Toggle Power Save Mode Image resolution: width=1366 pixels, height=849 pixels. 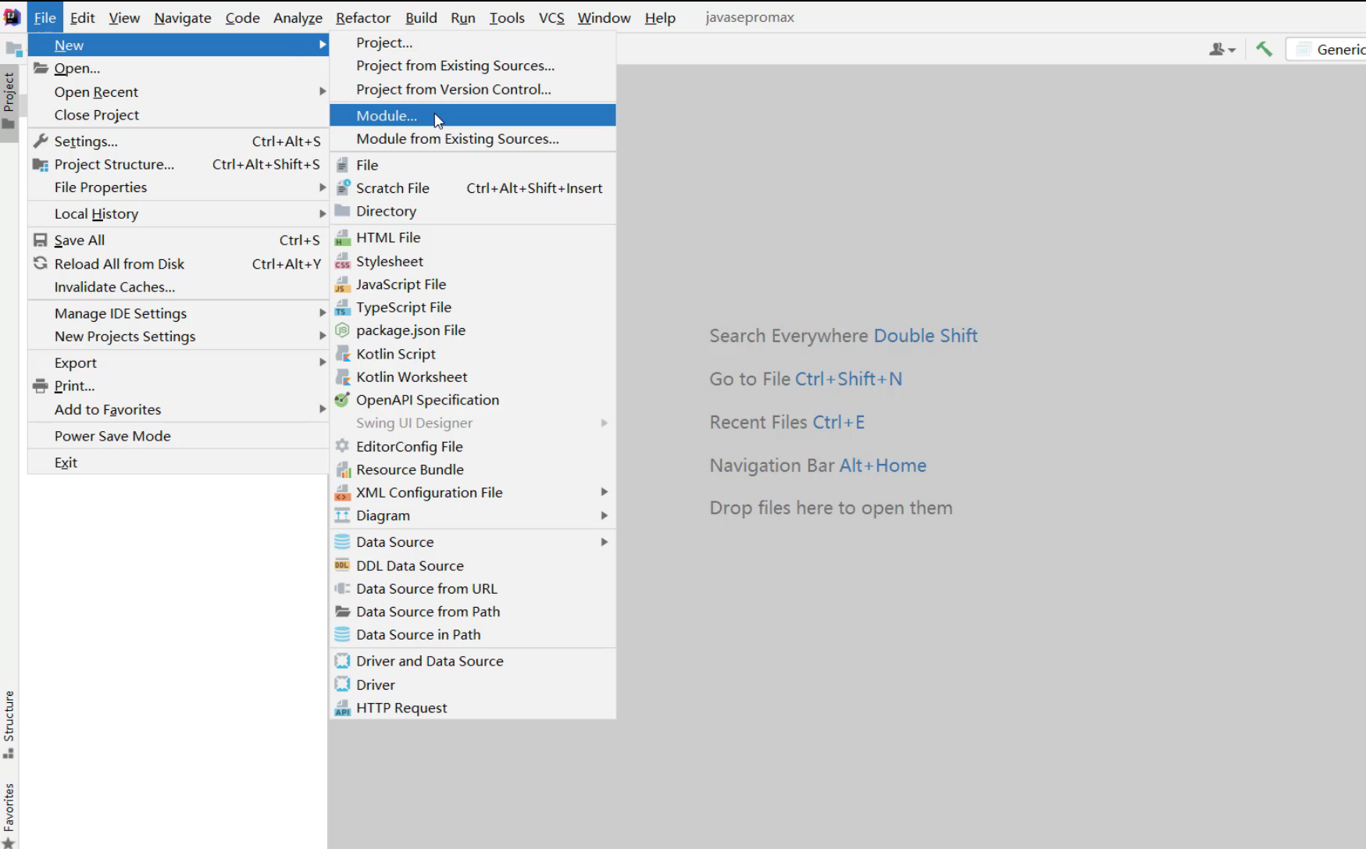click(178, 436)
